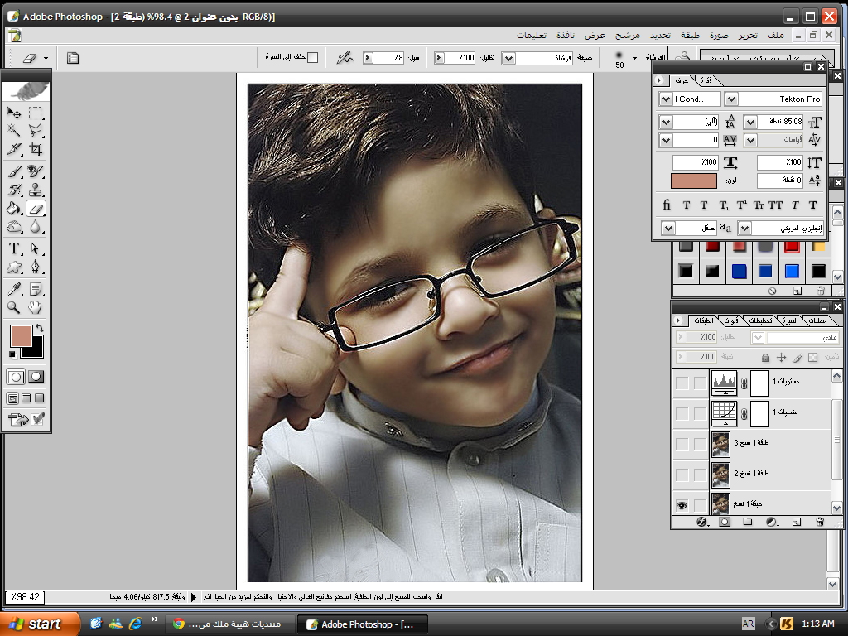
Task: Add layer style with the fx icon
Action: click(x=701, y=522)
